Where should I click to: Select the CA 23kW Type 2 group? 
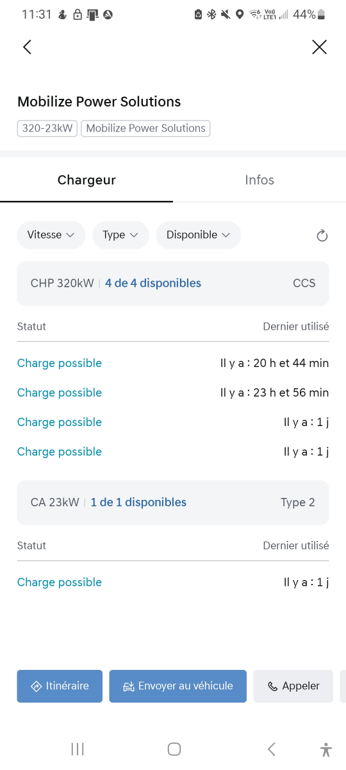pos(173,502)
